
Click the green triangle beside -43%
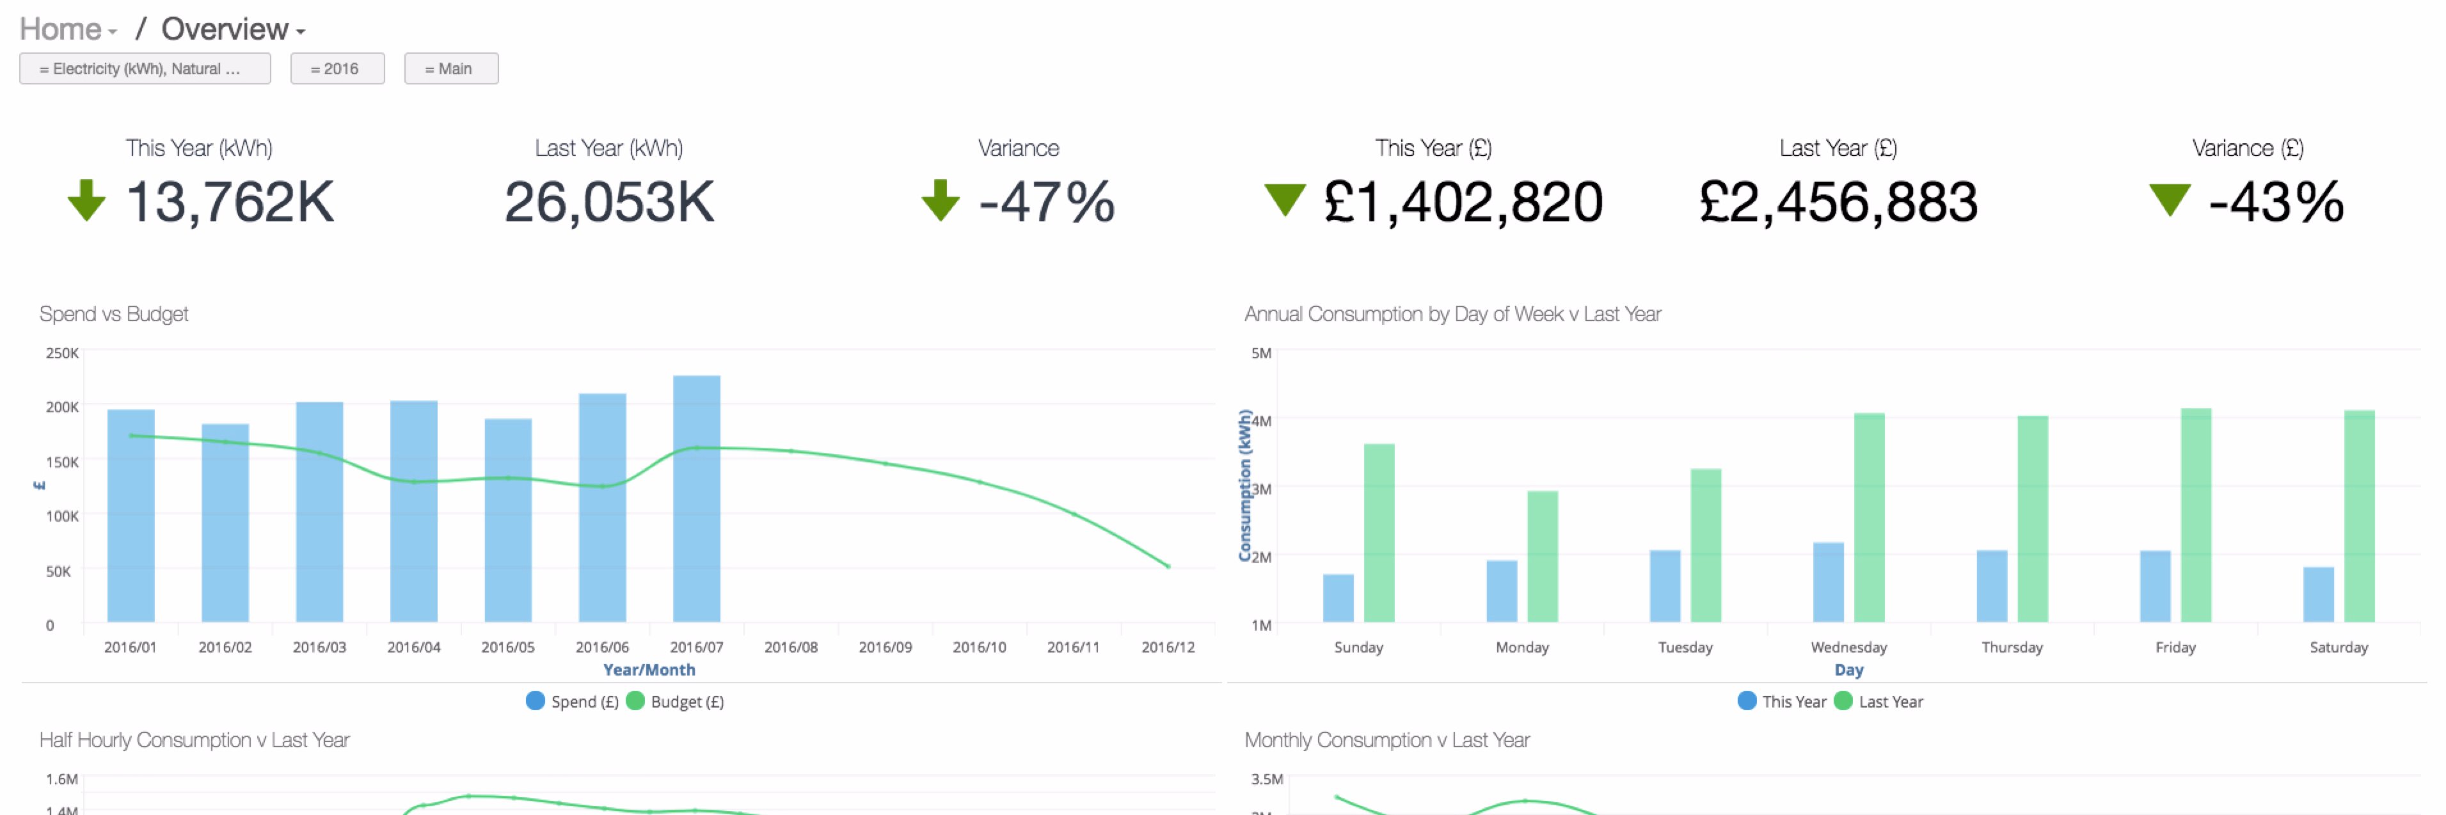(x=2170, y=198)
